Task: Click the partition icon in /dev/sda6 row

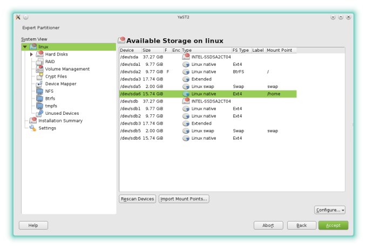Action: pyautogui.click(x=186, y=94)
